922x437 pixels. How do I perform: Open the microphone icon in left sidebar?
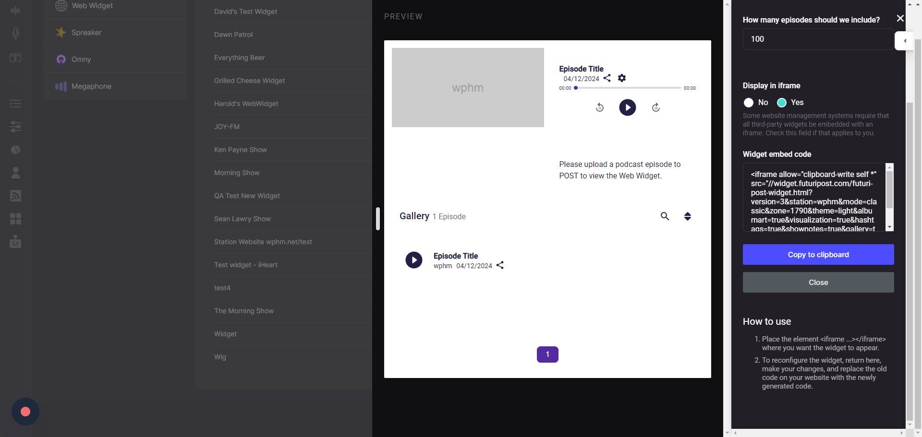tap(15, 33)
